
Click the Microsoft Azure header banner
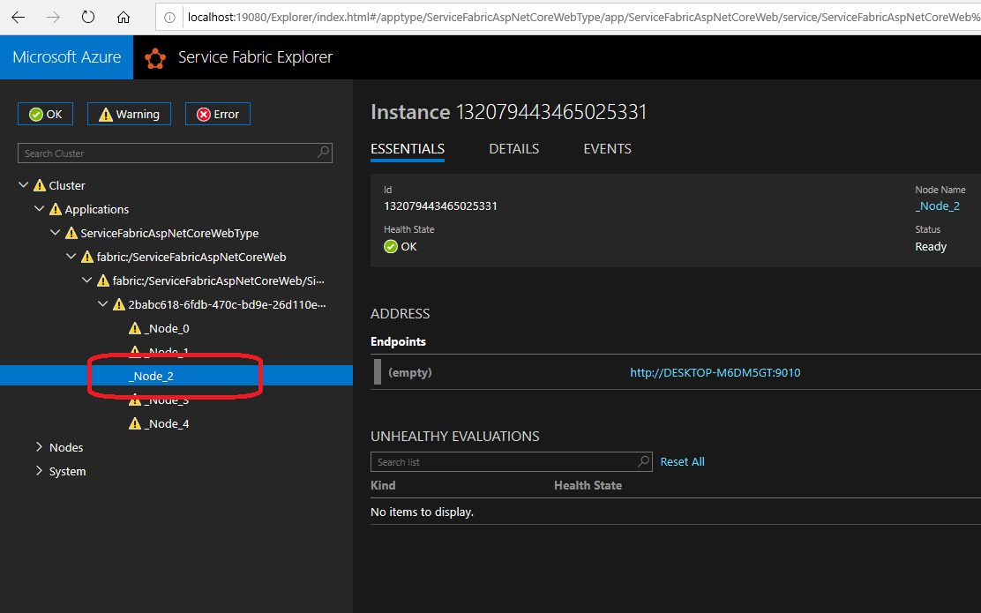[x=66, y=57]
